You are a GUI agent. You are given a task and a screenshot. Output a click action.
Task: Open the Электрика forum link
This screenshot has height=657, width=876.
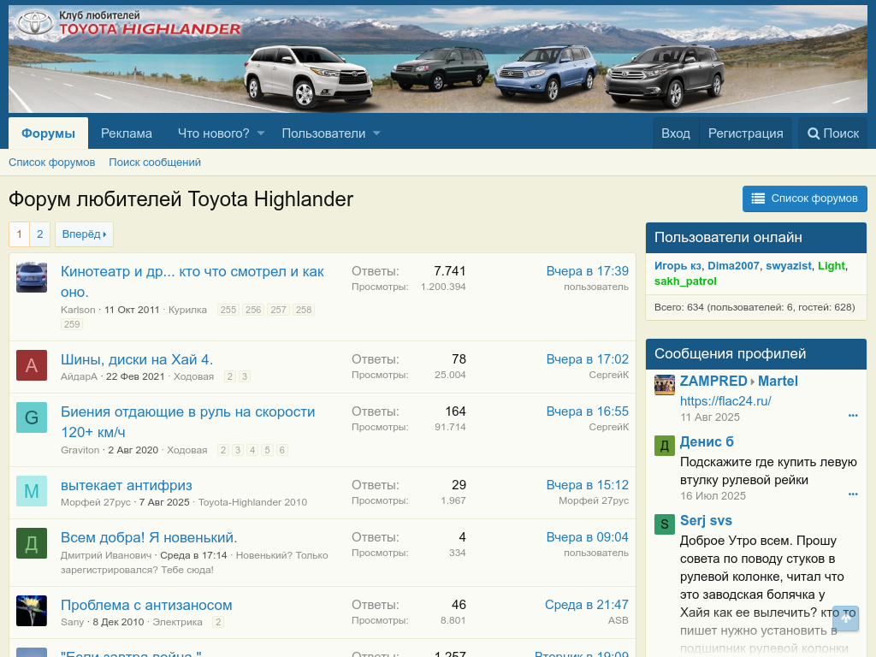tap(178, 623)
